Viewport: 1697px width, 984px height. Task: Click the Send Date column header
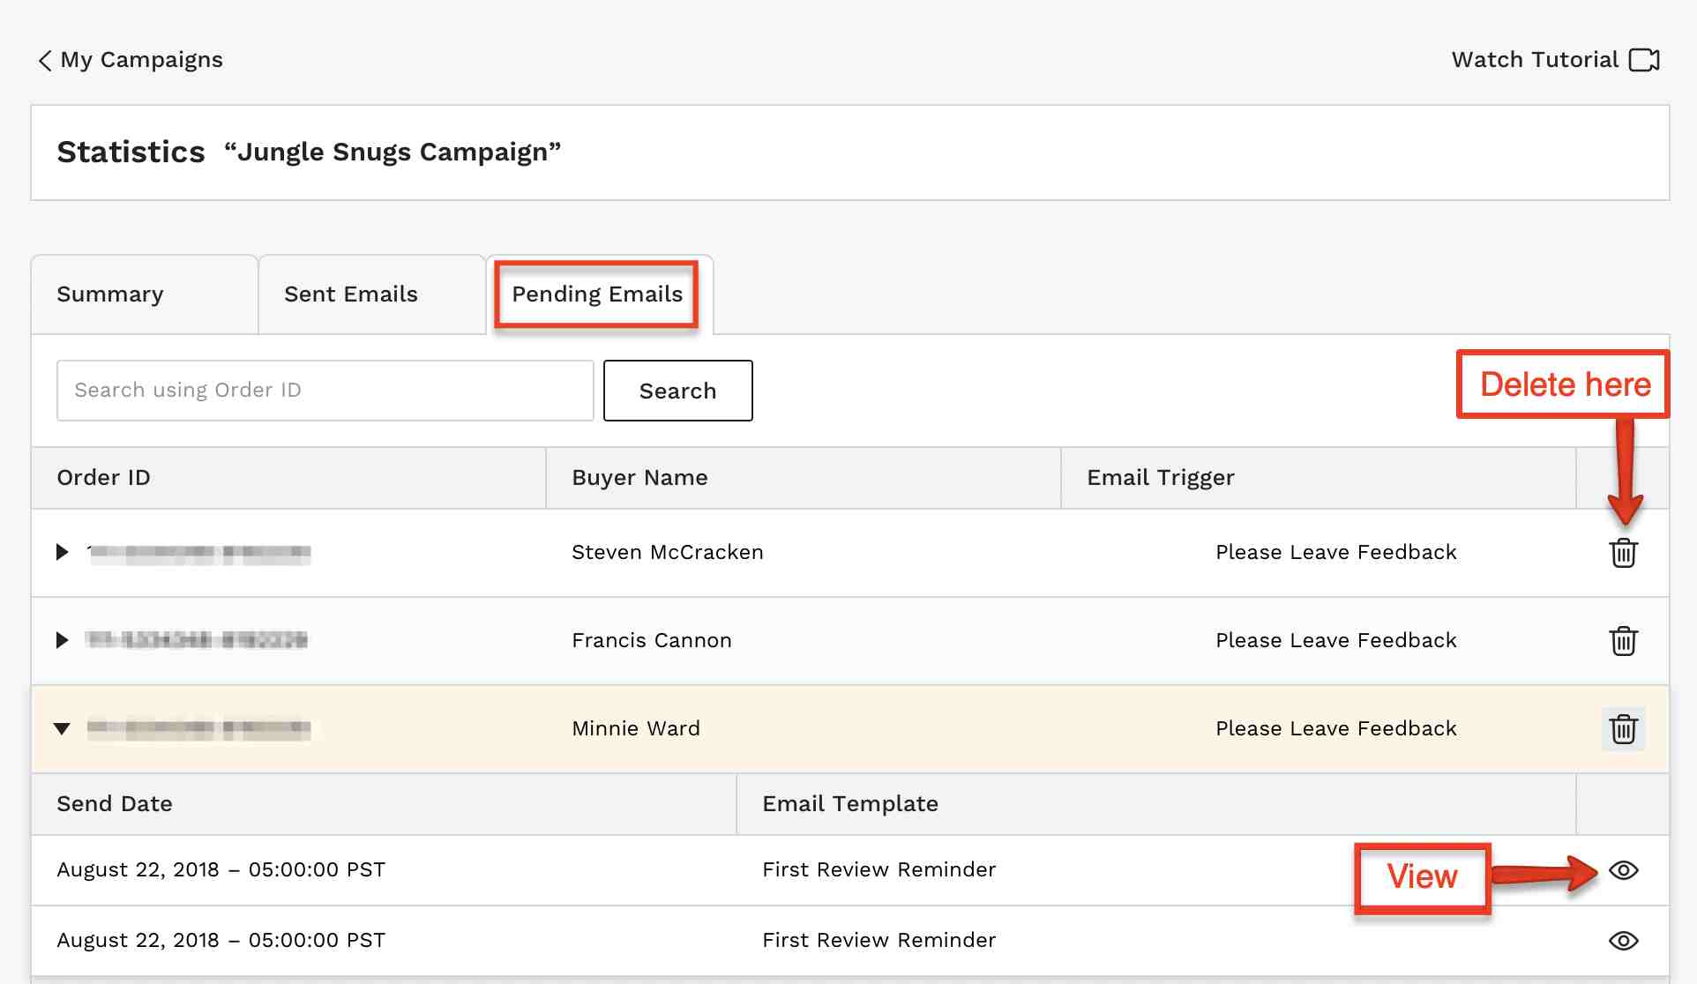[384, 804]
